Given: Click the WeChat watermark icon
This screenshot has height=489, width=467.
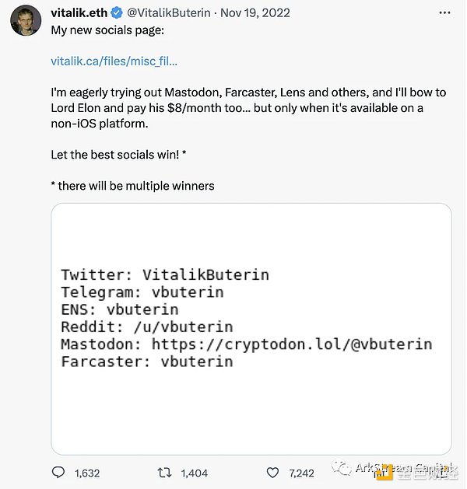Looking at the screenshot, I should 341,468.
